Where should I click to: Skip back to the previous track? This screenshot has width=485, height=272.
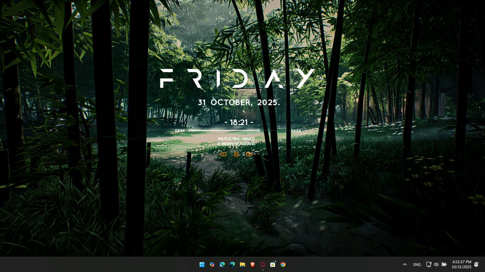(223, 154)
